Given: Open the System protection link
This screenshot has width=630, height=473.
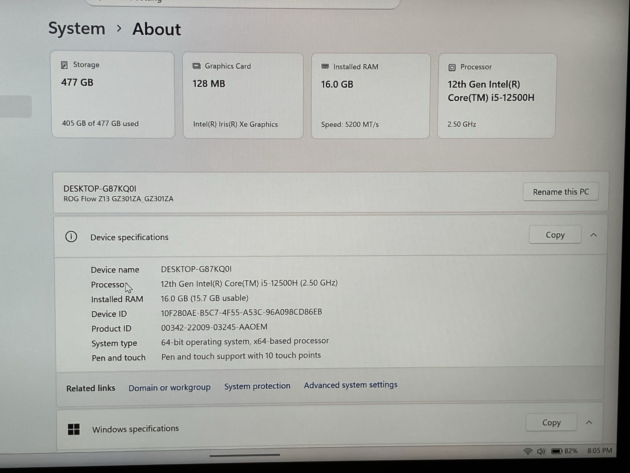Looking at the screenshot, I should [257, 386].
